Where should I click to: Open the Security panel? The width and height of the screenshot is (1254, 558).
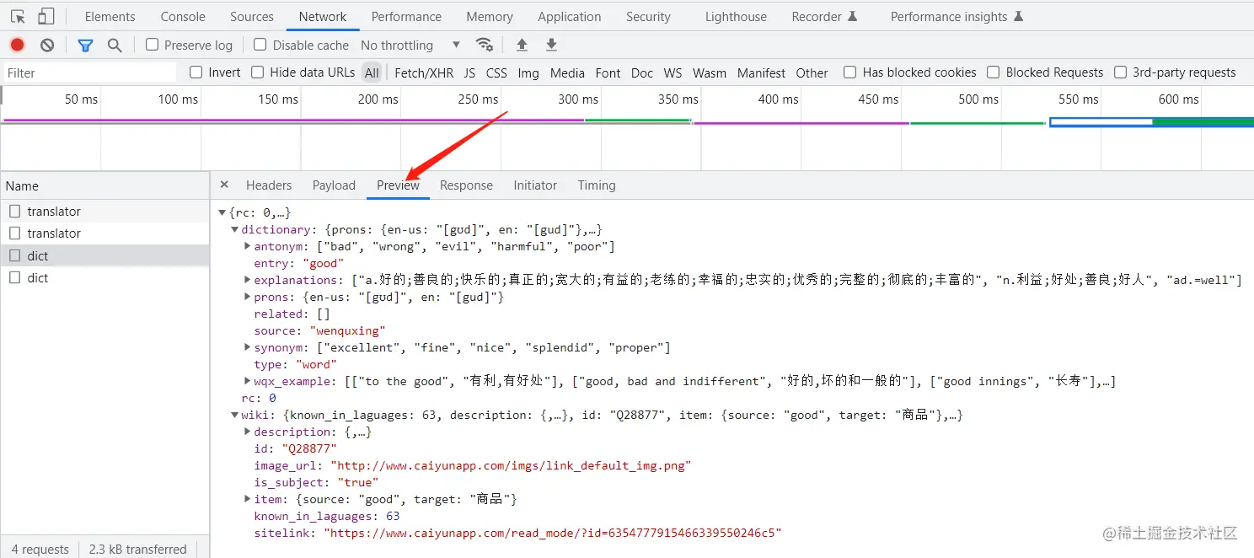tap(648, 16)
